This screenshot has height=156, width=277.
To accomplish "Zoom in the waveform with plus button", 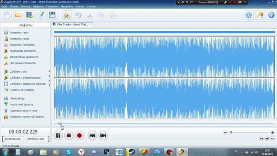I will pyautogui.click(x=273, y=132).
